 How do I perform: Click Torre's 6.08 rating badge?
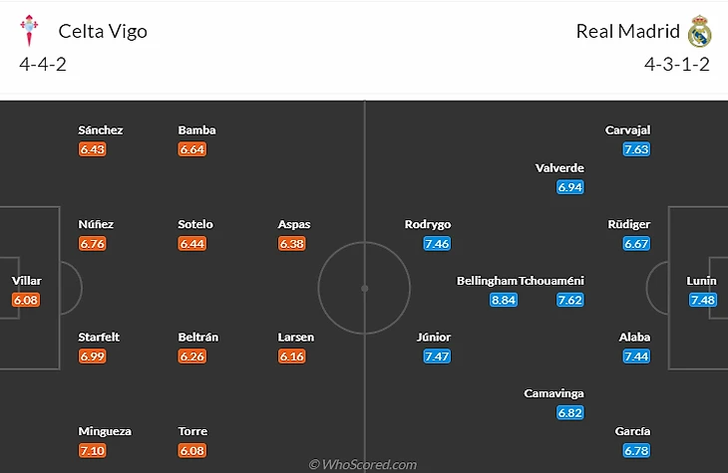(192, 450)
